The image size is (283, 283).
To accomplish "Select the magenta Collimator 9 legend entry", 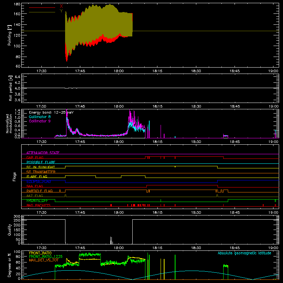I will pos(40,121).
